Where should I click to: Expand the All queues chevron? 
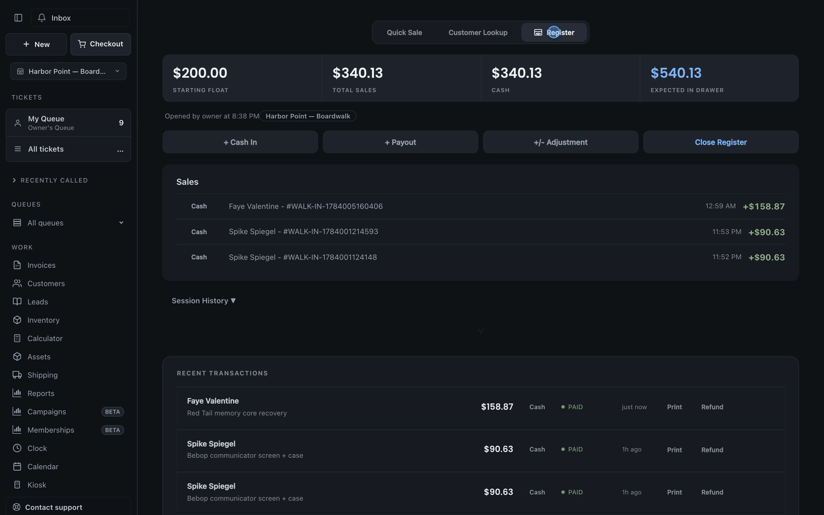121,223
